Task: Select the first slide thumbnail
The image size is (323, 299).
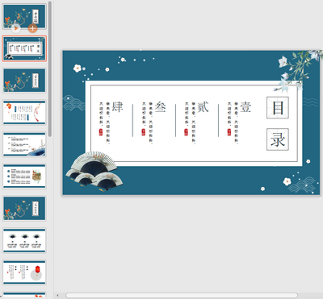Action: [24, 16]
